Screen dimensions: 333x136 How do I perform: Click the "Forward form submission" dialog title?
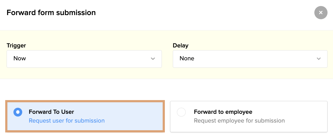[x=51, y=13]
